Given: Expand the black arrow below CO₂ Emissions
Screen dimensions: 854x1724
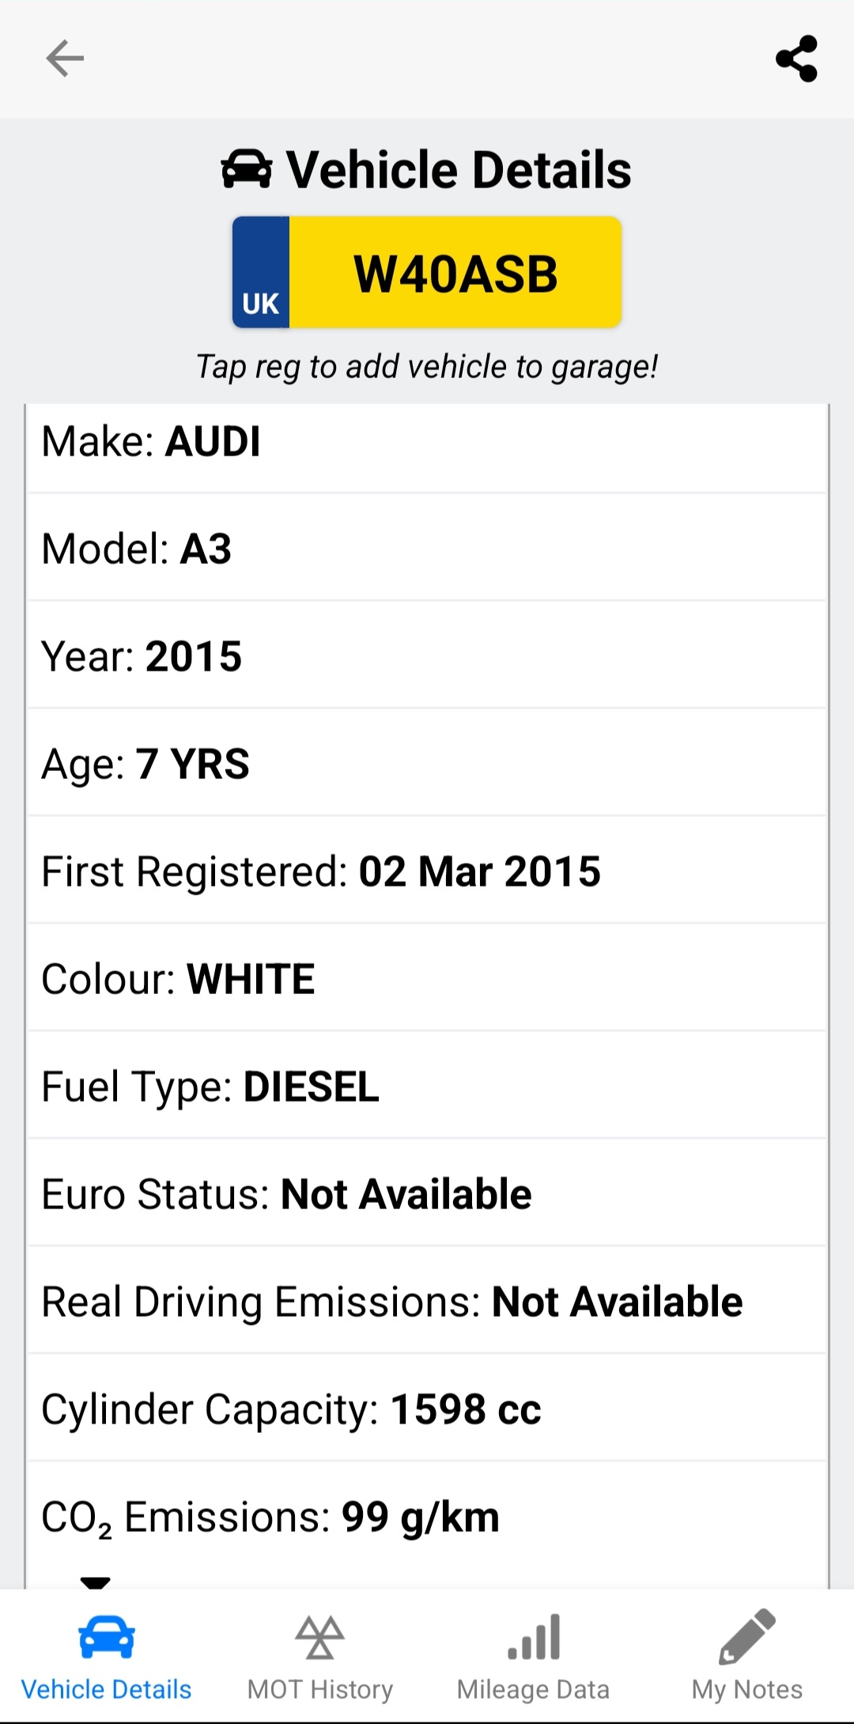Looking at the screenshot, I should [96, 1582].
